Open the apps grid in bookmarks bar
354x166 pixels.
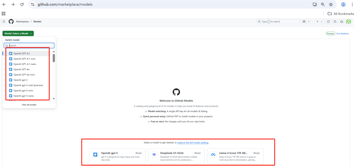tap(3, 13)
